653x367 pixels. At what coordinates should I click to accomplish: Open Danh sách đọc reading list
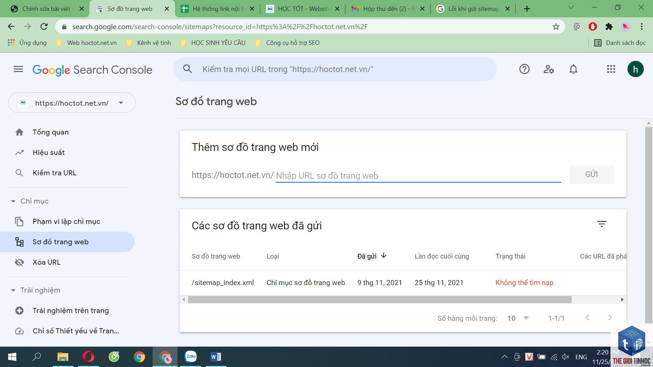620,43
